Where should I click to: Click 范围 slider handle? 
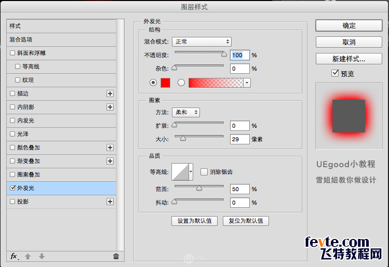click(x=199, y=188)
